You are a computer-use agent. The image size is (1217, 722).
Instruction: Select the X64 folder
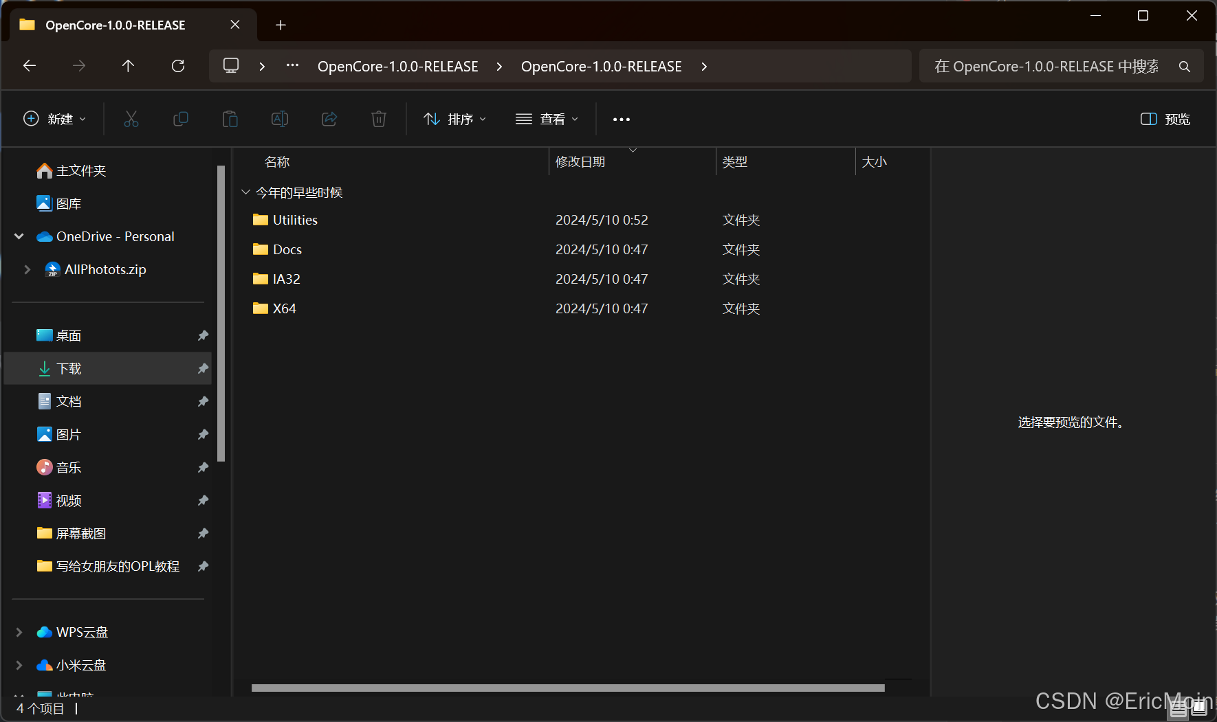coord(285,308)
